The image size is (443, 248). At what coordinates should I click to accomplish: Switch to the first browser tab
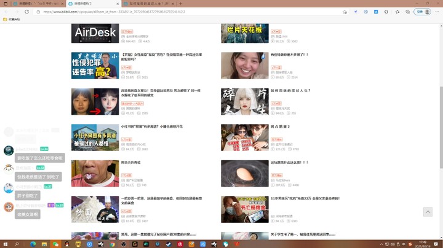pyautogui.click(x=38, y=4)
